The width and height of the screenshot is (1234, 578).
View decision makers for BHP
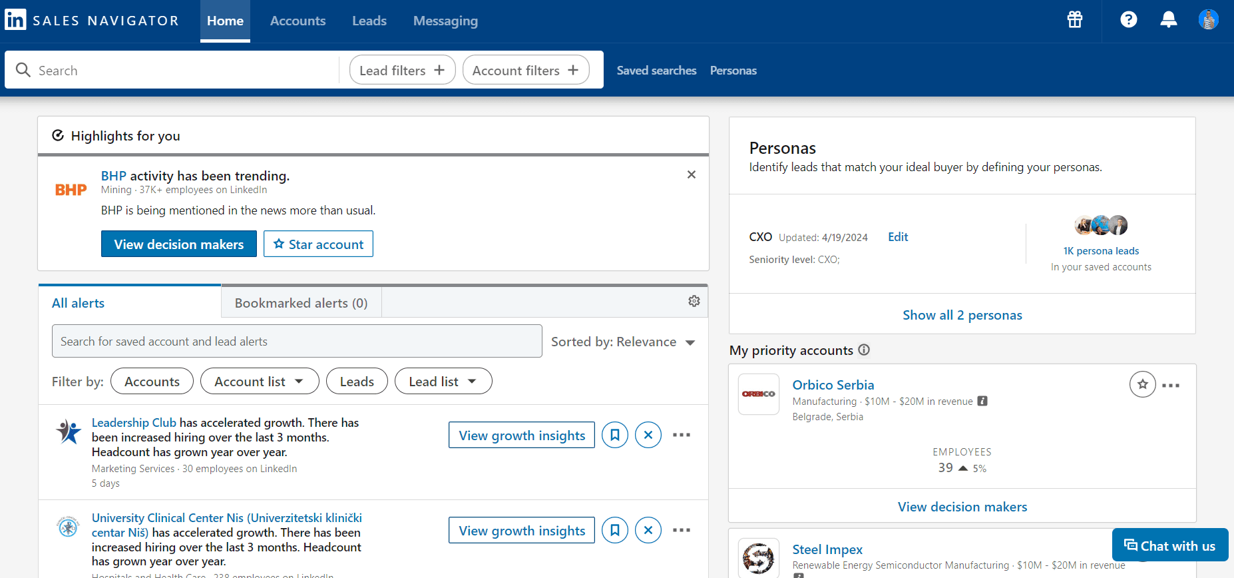178,244
